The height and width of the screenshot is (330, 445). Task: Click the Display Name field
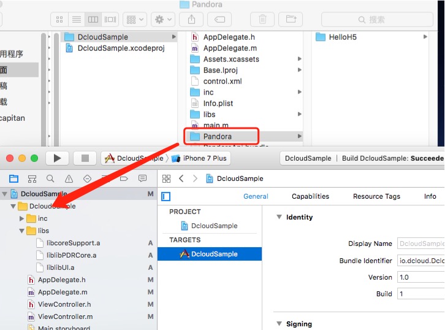click(421, 244)
